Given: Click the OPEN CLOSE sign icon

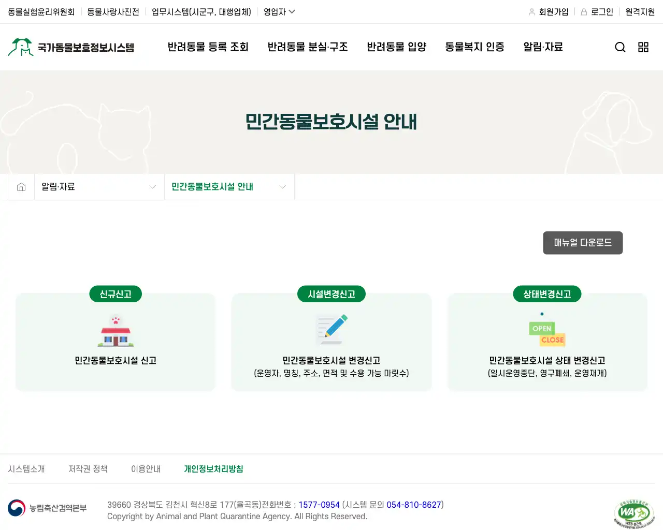Looking at the screenshot, I should (547, 330).
